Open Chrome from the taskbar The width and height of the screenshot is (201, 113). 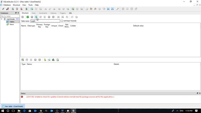pyautogui.click(x=41, y=111)
